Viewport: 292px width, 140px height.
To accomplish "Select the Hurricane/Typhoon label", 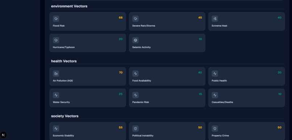I will (64, 47).
